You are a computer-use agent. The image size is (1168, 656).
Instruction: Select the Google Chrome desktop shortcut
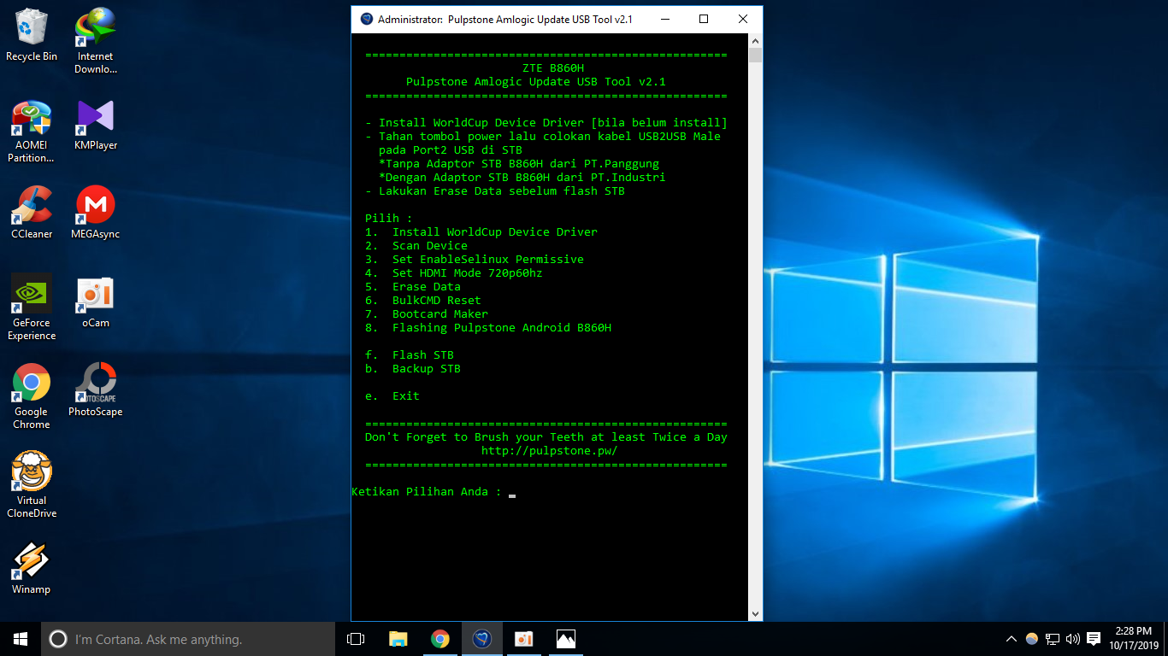[x=32, y=396]
